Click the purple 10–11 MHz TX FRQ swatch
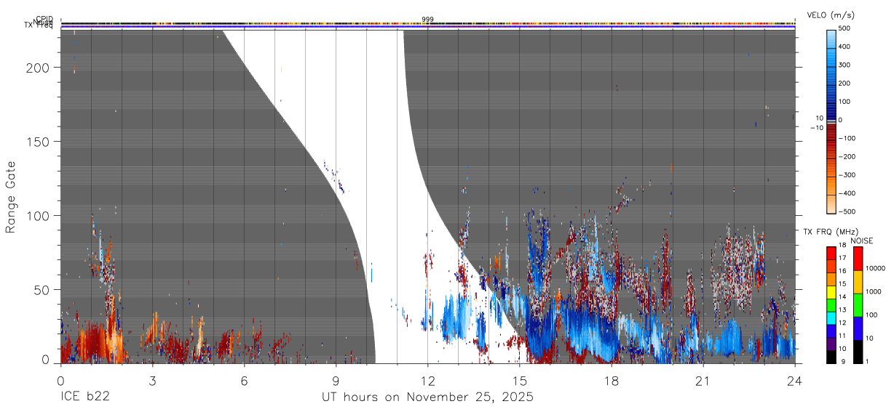 pyautogui.click(x=831, y=344)
